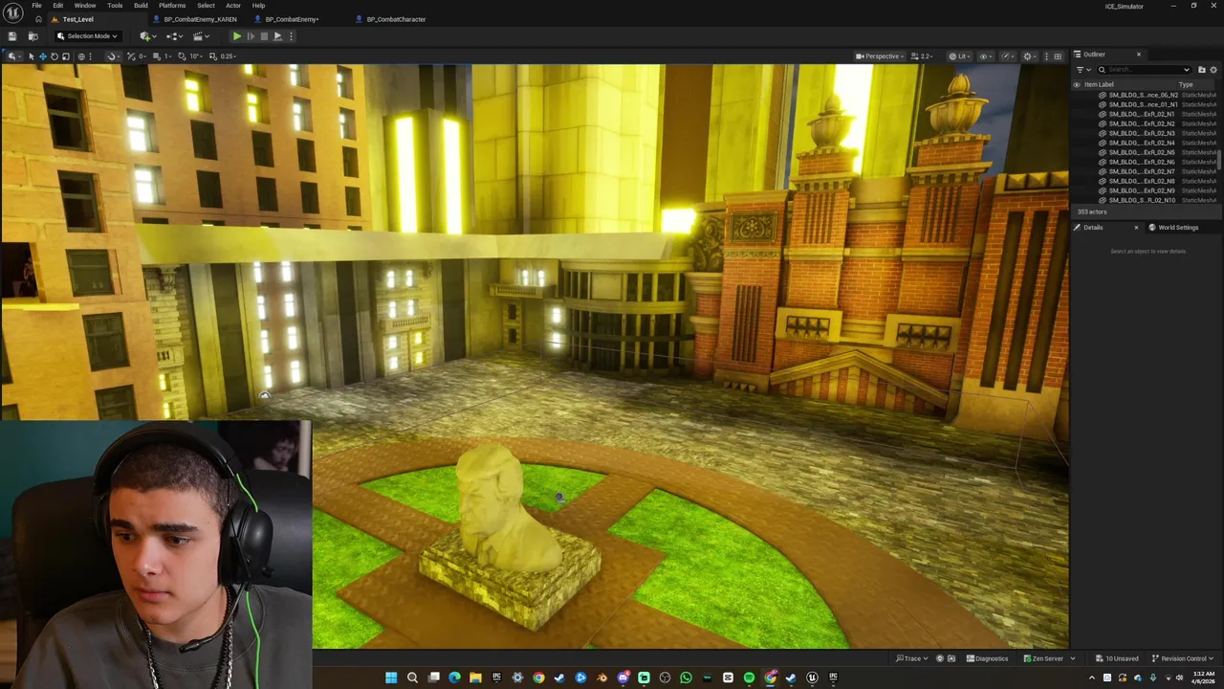Image resolution: width=1224 pixels, height=689 pixels.
Task: Select the SM_BLDG ExR_02_N9 outliner row
Action: [1145, 190]
